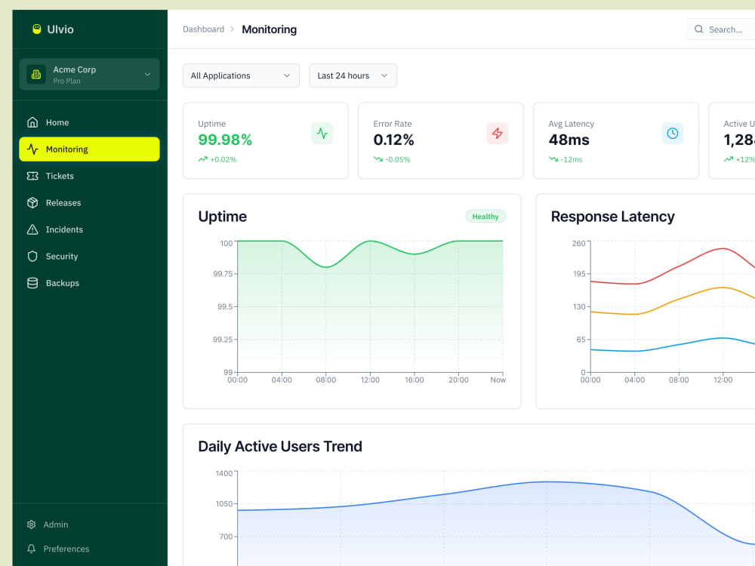This screenshot has width=755, height=566.
Task: Click the +0.02% uptime trend
Action: tap(217, 159)
